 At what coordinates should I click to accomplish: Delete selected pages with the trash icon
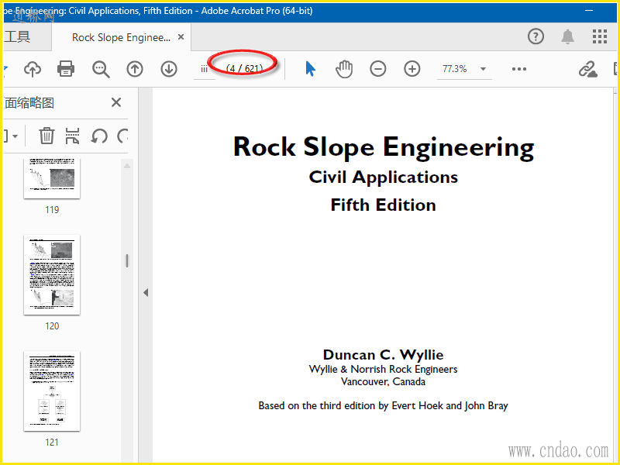click(46, 136)
